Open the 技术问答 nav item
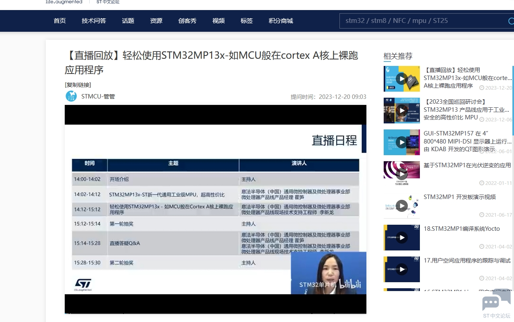Screen dimensions: 514x322 tap(94, 21)
